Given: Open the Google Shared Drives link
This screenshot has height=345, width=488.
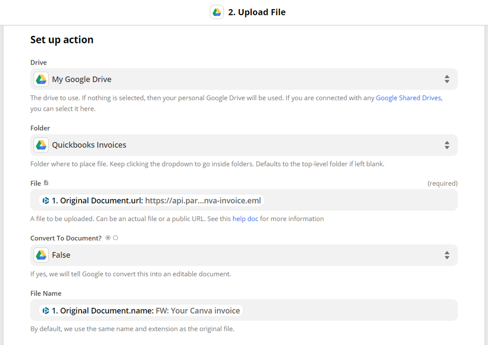Looking at the screenshot, I should pos(408,98).
